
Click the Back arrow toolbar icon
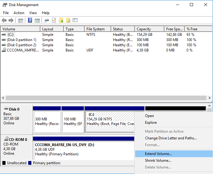point(4,21)
